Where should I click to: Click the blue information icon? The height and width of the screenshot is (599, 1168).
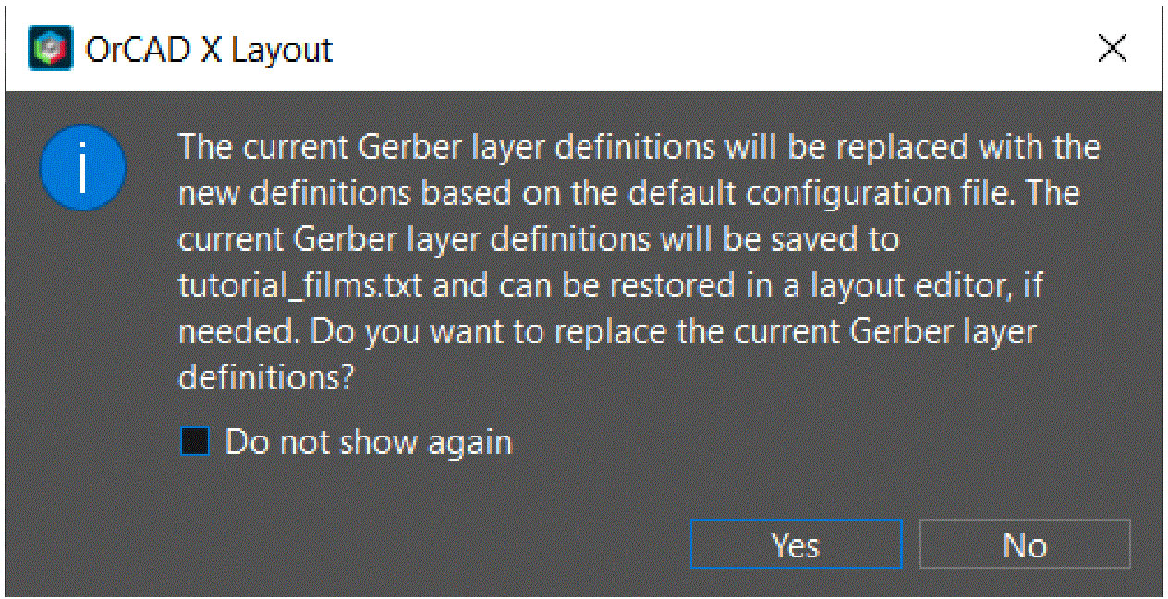click(82, 168)
